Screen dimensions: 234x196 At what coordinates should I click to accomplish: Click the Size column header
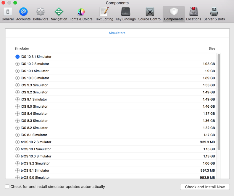click(212, 48)
